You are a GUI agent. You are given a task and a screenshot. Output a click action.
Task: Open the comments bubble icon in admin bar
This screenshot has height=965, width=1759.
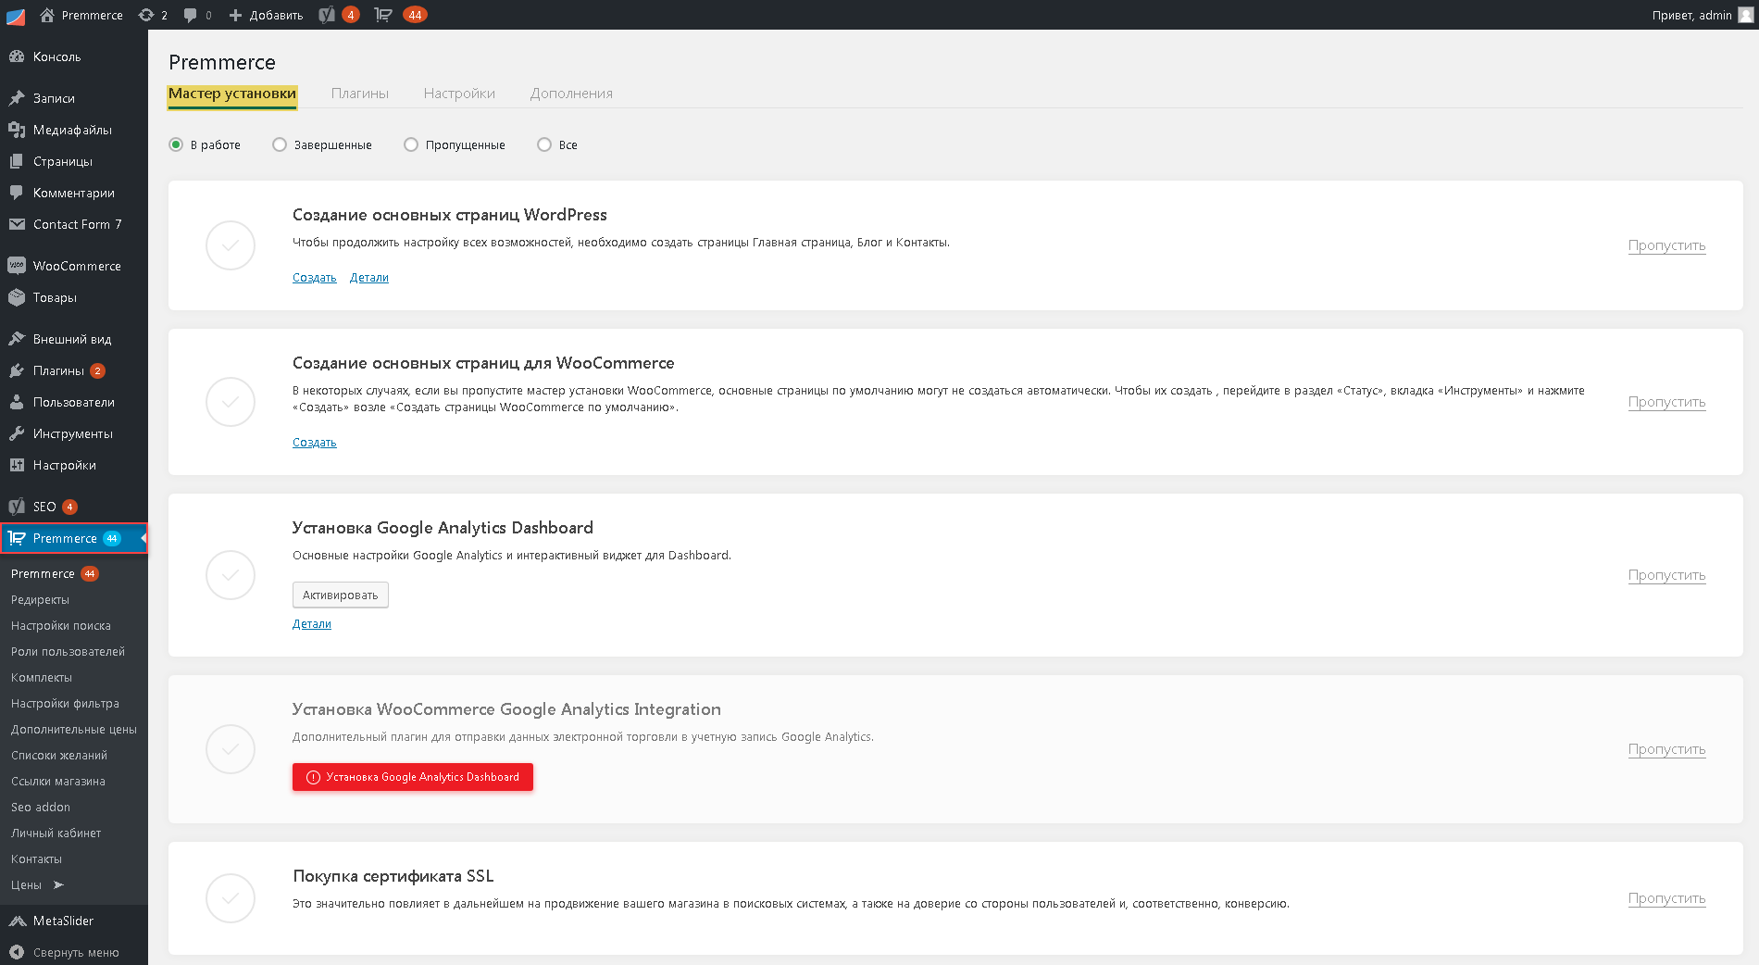(x=191, y=15)
